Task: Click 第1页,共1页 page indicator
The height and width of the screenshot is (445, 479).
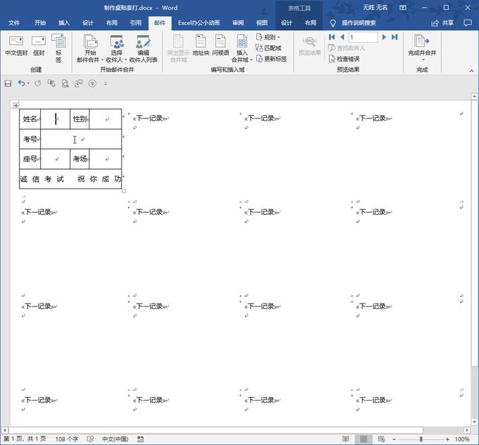Action: (24, 439)
